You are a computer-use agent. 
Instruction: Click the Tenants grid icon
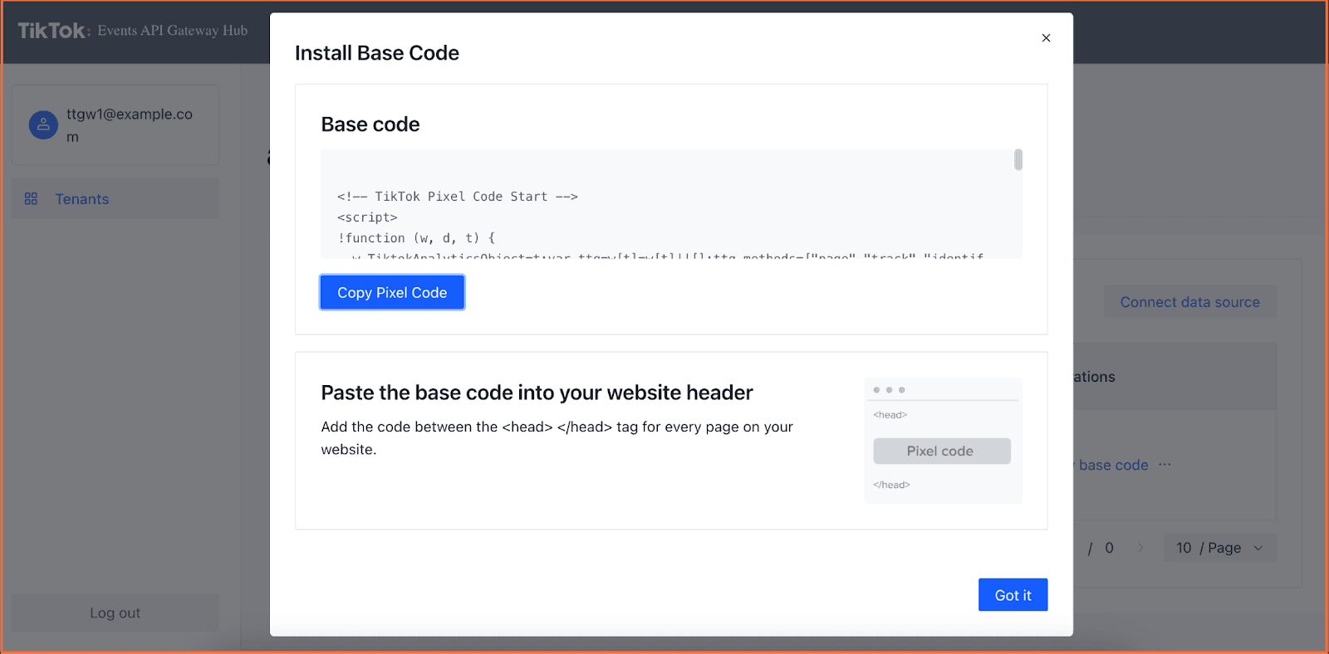pos(31,199)
